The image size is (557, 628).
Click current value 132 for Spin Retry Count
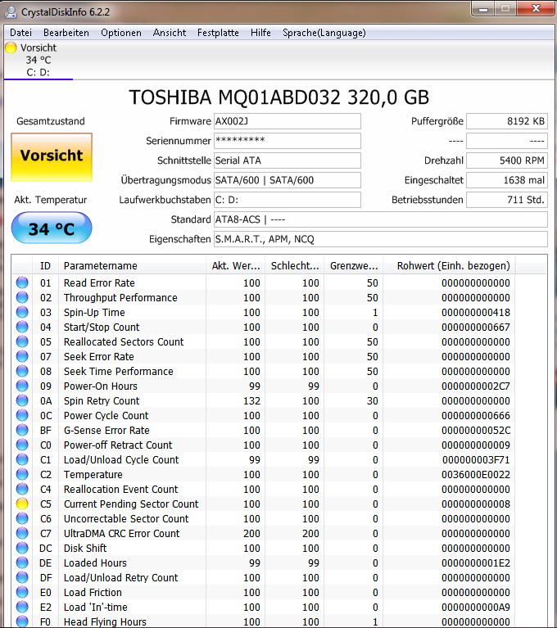(251, 401)
